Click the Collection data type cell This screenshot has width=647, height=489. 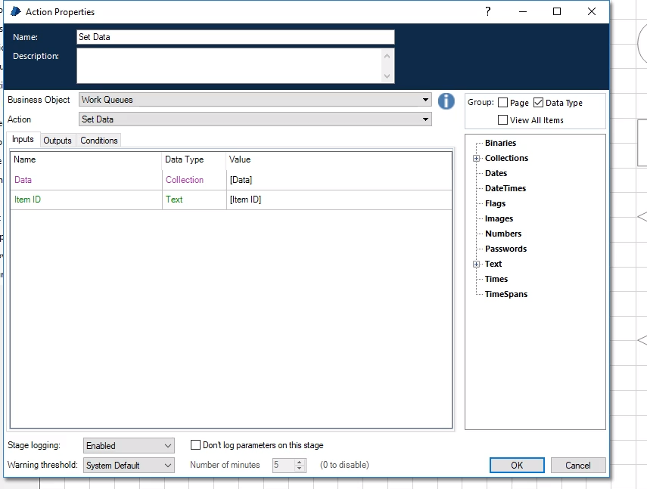(194, 180)
